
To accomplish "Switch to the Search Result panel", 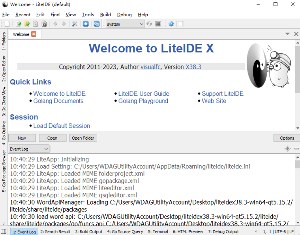I will click(x=55, y=231).
